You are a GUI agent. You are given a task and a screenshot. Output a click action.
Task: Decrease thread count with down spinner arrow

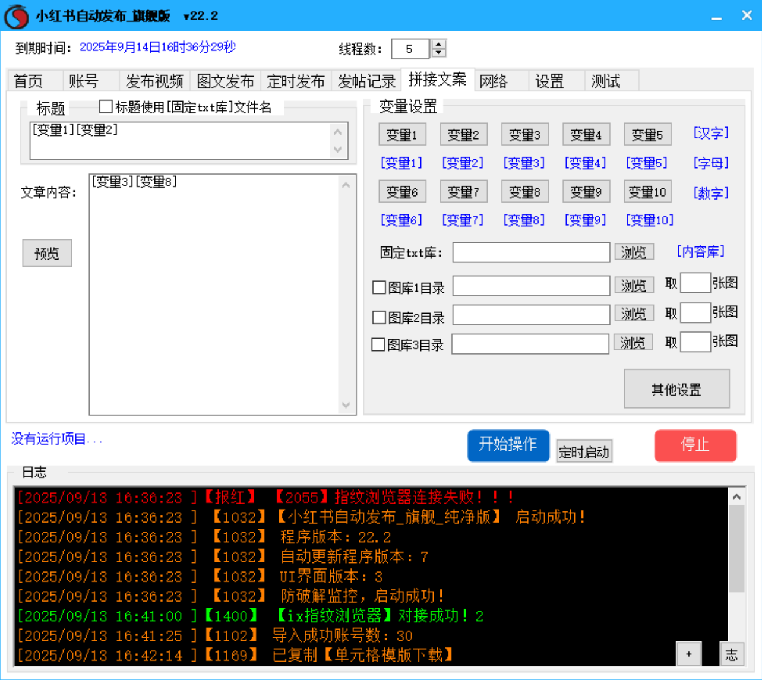pyautogui.click(x=438, y=53)
